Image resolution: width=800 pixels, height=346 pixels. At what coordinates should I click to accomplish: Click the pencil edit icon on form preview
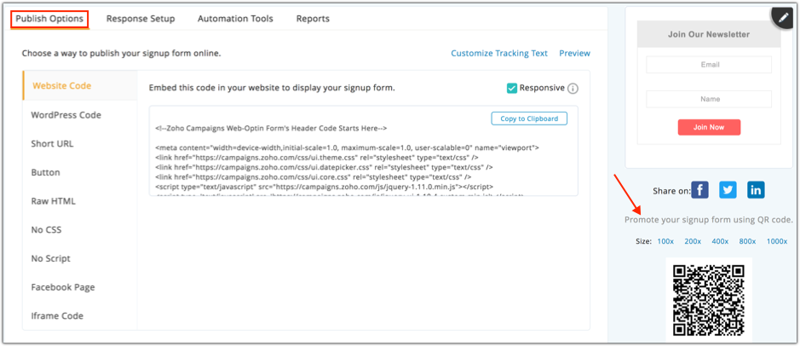coord(782,18)
